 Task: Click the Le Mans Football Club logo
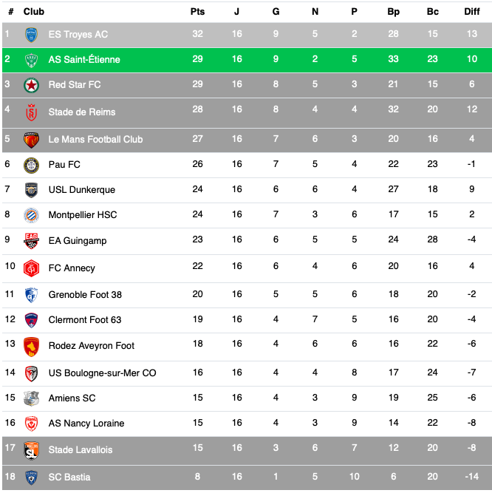click(31, 139)
